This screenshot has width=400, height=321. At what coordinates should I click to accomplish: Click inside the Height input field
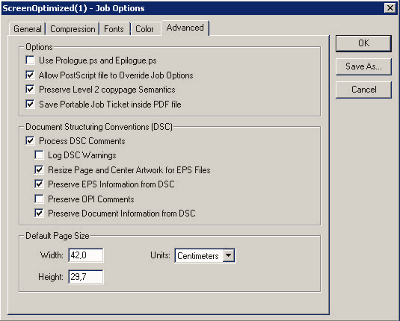click(x=86, y=277)
